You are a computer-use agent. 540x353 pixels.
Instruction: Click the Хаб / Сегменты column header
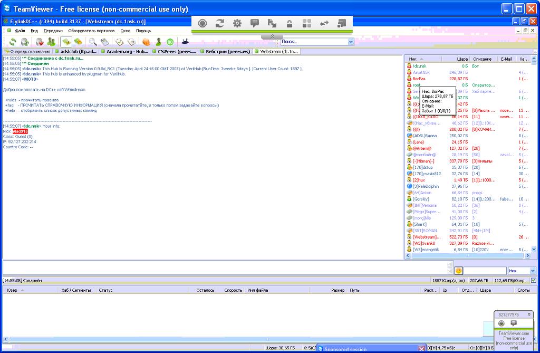76,290
